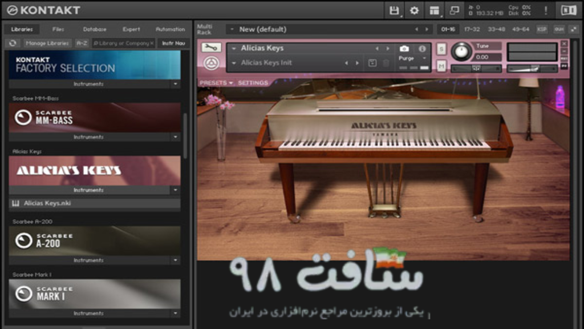Open the Scarbee Mark I Instruments dropdown arrow

(176, 313)
